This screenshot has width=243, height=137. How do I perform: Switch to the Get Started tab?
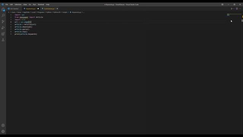14,9
